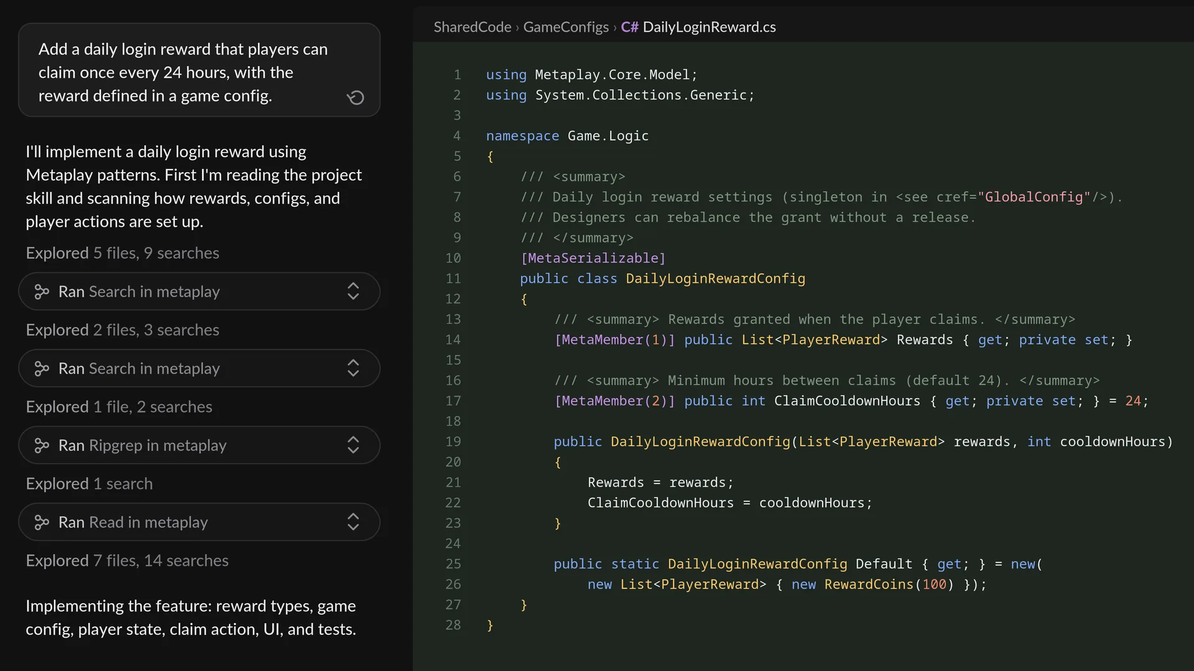This screenshot has width=1194, height=671.
Task: Open the GameConfigs breadcrumb segment
Action: coord(566,27)
